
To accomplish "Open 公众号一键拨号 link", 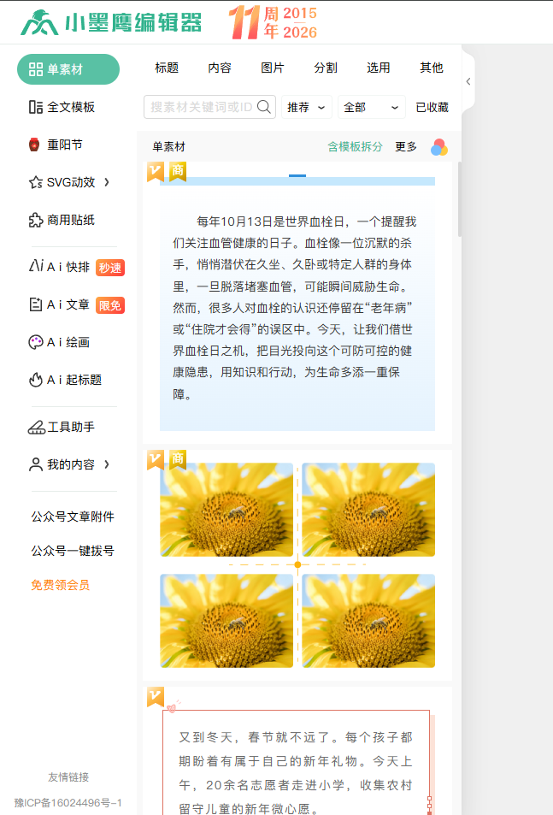I will [x=73, y=551].
